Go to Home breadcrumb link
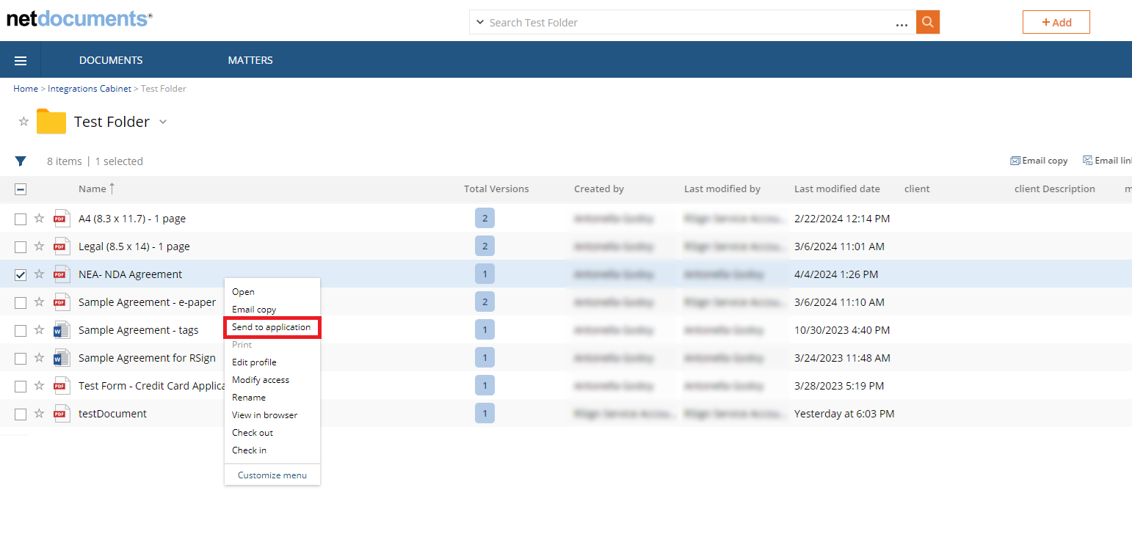 click(x=26, y=89)
